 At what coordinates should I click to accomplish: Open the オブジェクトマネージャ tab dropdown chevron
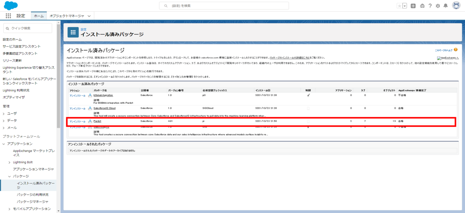click(90, 16)
